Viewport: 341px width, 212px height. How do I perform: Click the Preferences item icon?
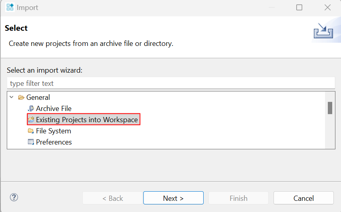click(31, 142)
